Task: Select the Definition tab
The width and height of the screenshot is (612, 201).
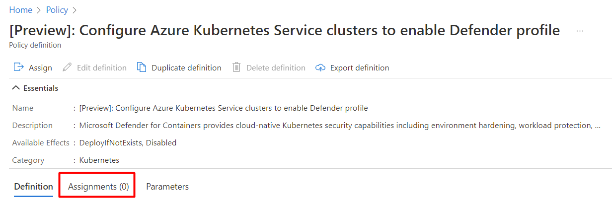Action: (33, 187)
